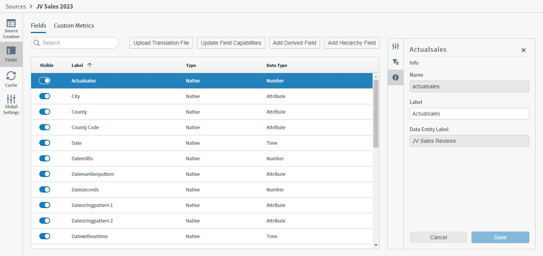This screenshot has width=543, height=256.
Task: Open Global Settings in the sidebar
Action: point(11,103)
